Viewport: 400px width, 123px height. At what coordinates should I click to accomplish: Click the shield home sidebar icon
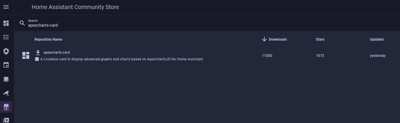pos(6,51)
